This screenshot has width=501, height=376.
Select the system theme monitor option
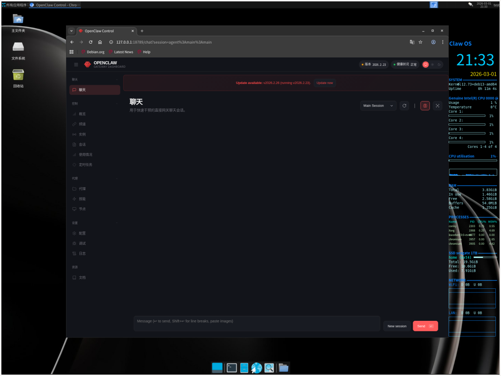426,64
